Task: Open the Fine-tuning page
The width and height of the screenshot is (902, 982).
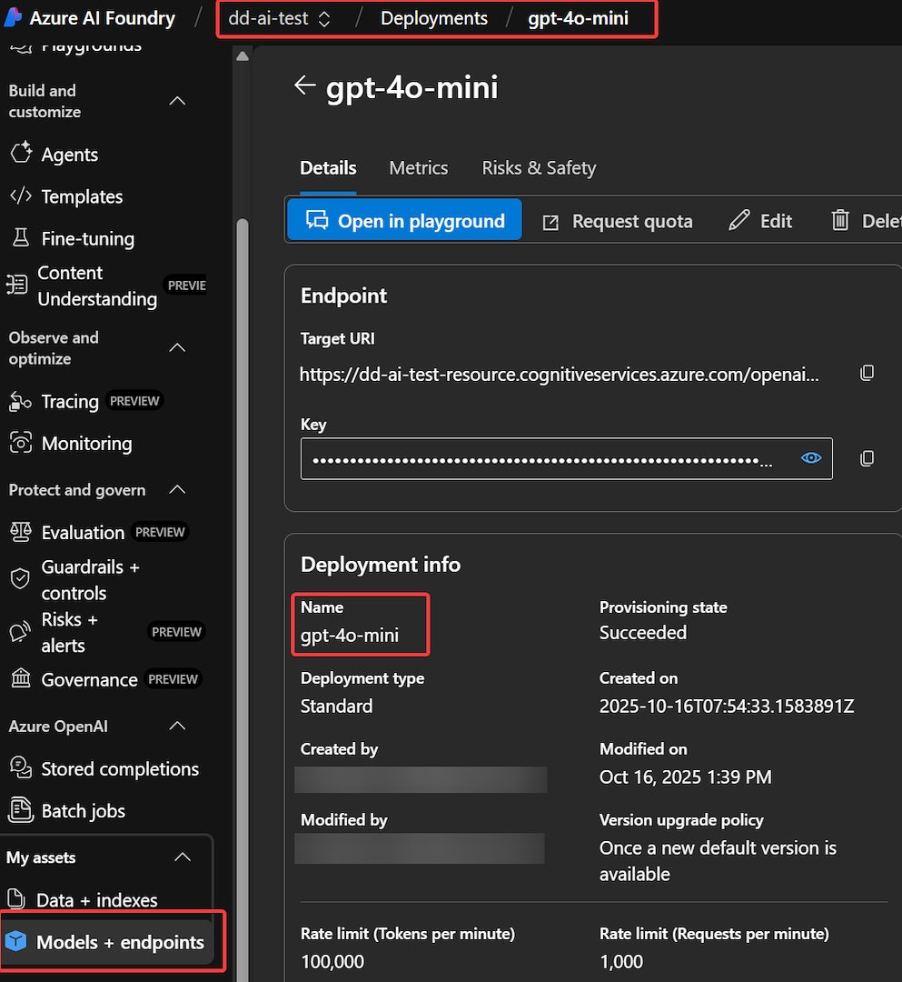Action: coord(87,238)
